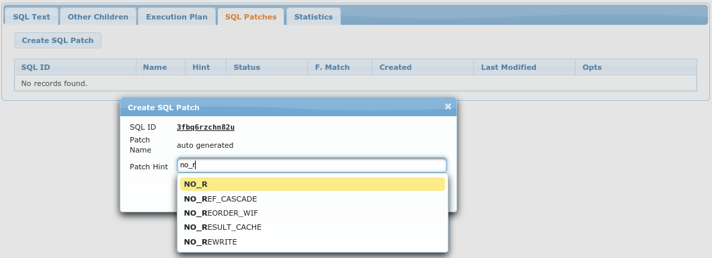Switch to the SQL Text tab

coord(32,17)
